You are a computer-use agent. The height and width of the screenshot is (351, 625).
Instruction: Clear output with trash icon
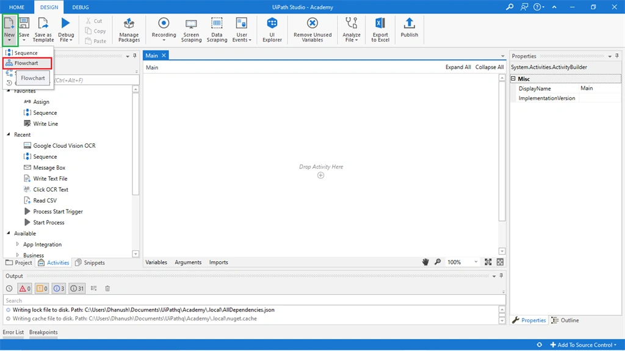(107, 288)
